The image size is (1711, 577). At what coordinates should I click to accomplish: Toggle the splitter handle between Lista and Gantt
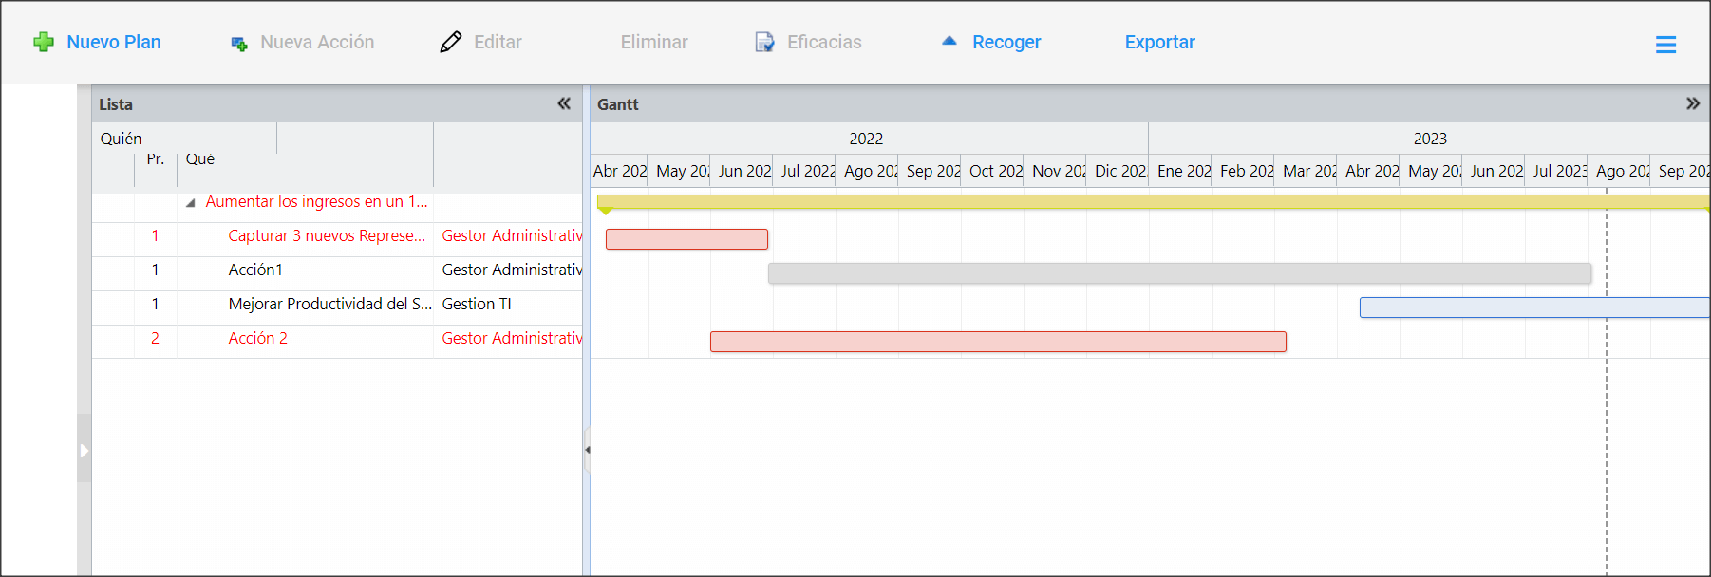(x=587, y=450)
